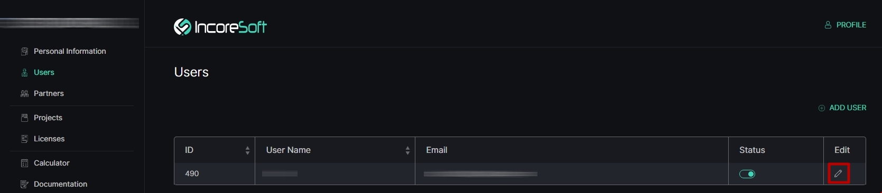Click the Documentation sidebar icon
Viewport: 882px width, 193px height.
pos(24,184)
